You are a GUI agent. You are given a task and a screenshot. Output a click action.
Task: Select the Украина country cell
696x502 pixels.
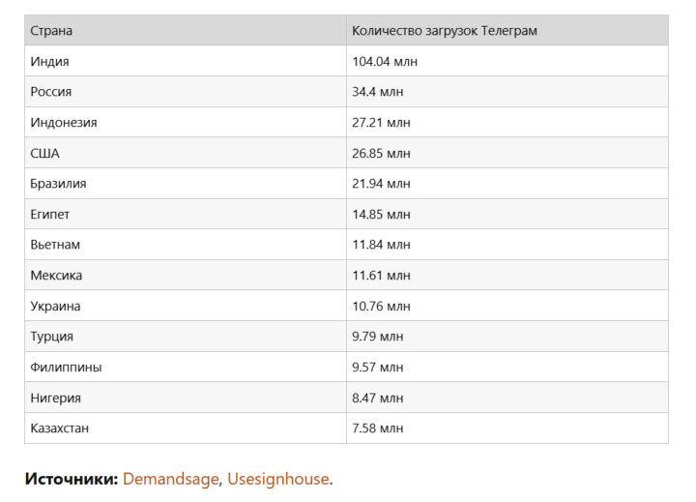tap(55, 306)
